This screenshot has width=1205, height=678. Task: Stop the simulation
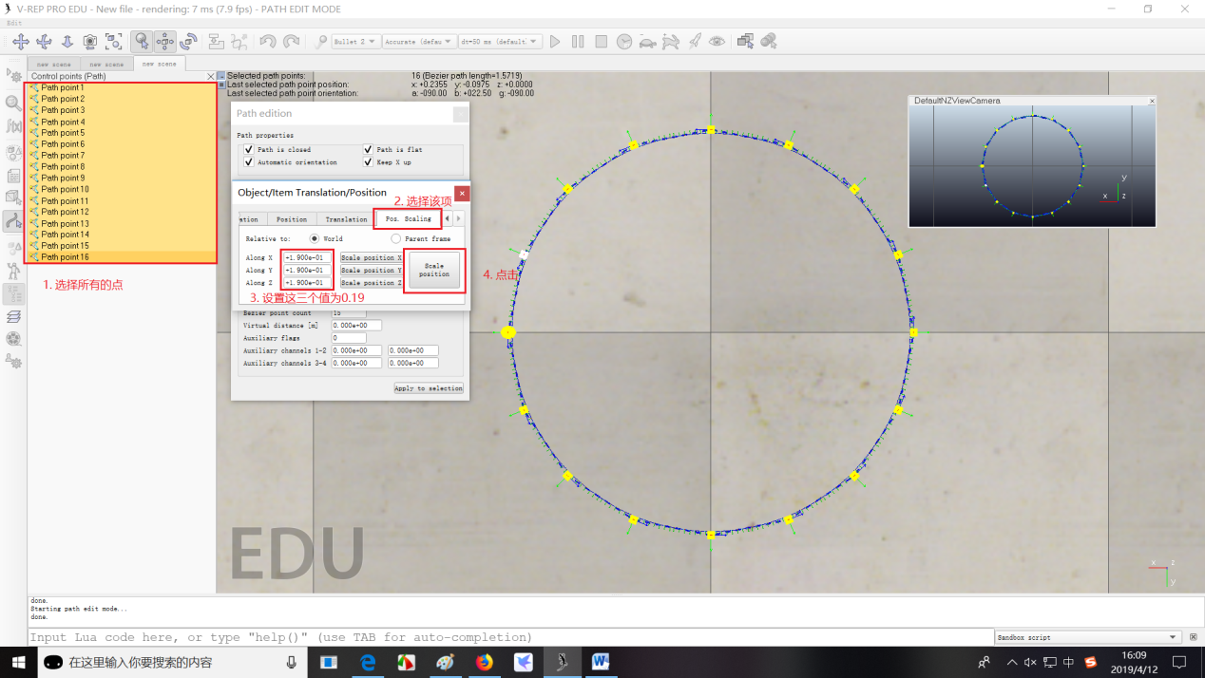click(602, 42)
